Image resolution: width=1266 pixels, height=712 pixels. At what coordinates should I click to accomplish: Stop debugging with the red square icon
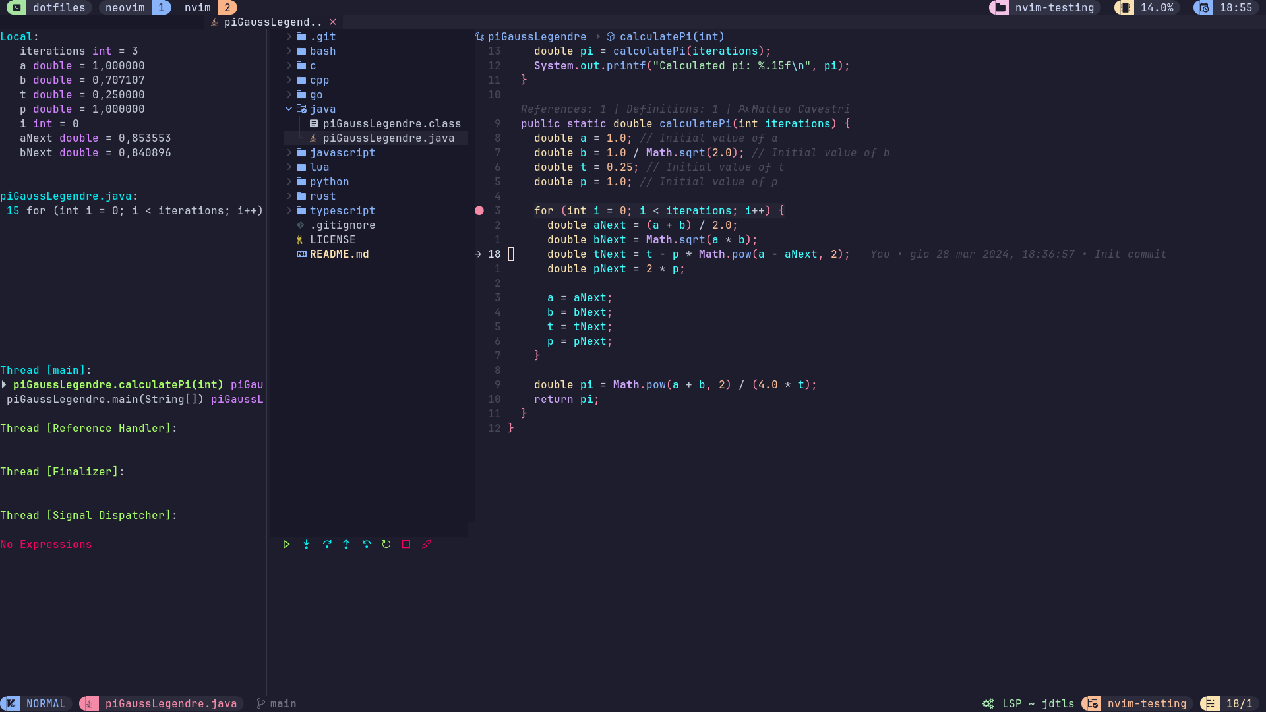pyautogui.click(x=406, y=544)
